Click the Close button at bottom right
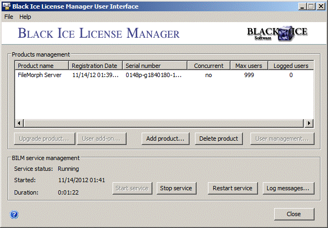Screen dimensions: 328x228 click(294, 214)
